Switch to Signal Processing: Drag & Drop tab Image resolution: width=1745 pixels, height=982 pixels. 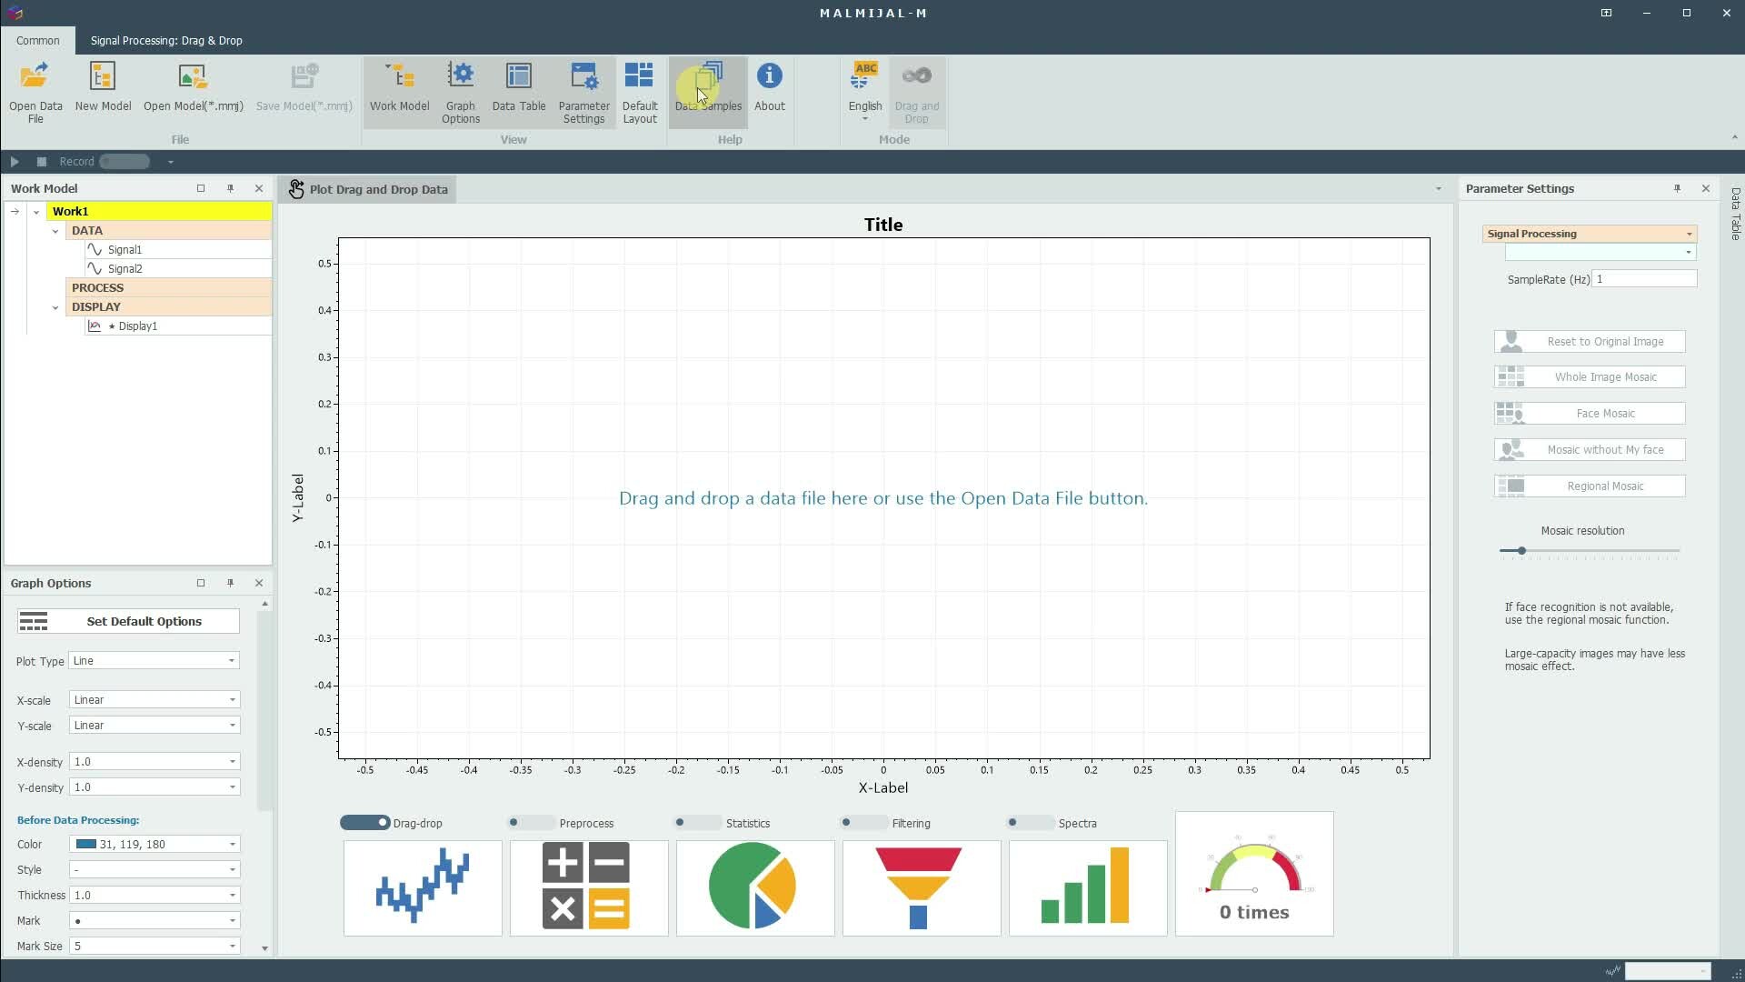tap(166, 41)
